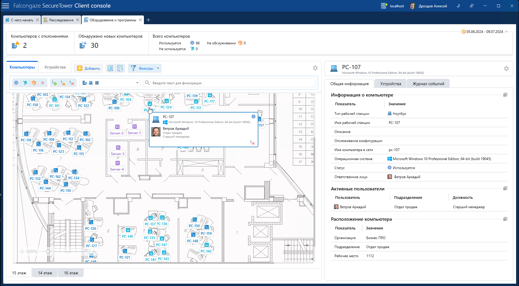This screenshot has width=519, height=286.
Task: Open the workstation type dropdown
Action: click(110, 83)
